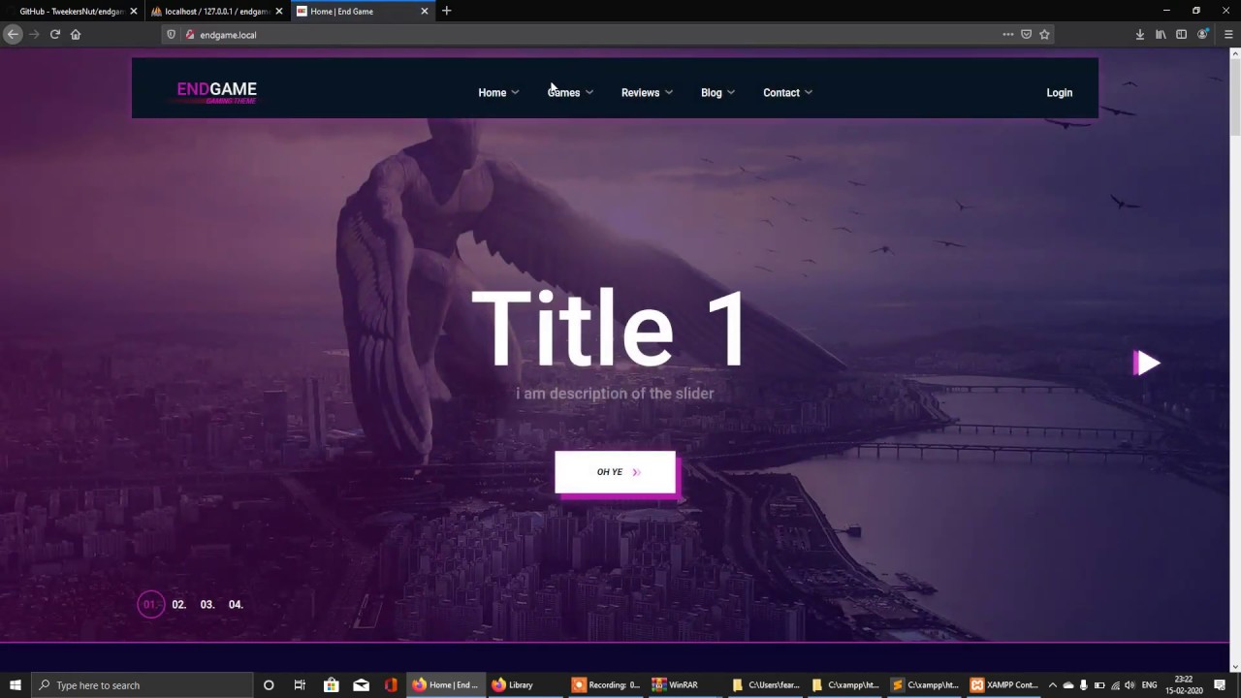
Task: Open the Firefox downloads panel
Action: pos(1140,34)
